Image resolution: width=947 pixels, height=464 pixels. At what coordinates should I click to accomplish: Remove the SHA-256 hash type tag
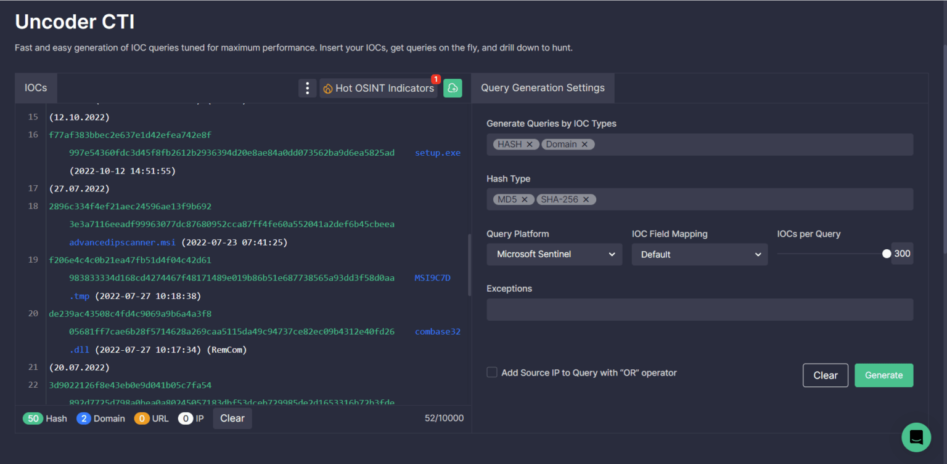pos(586,199)
